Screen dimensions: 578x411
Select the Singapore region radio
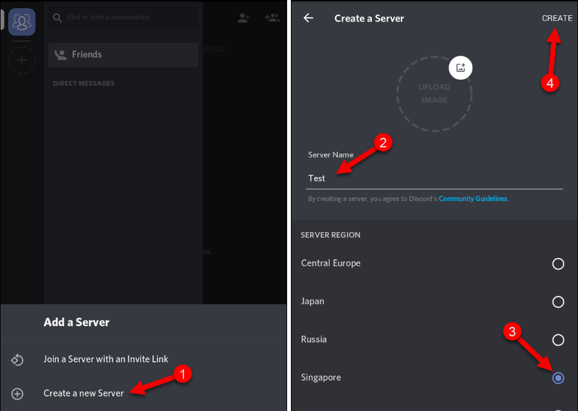click(x=558, y=378)
